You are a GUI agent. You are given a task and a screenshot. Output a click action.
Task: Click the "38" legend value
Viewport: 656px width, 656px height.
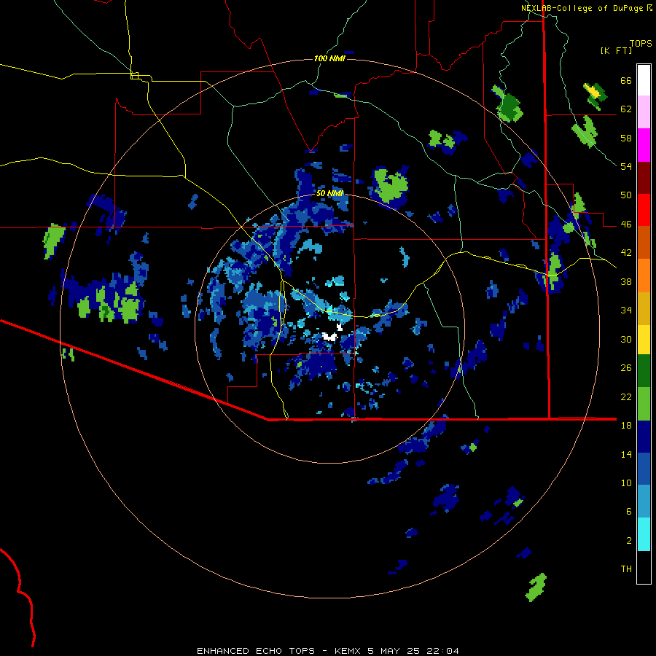click(x=626, y=281)
